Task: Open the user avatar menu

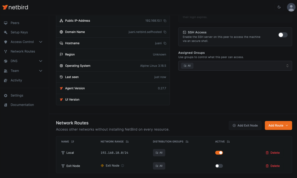Action: coord(291,7)
